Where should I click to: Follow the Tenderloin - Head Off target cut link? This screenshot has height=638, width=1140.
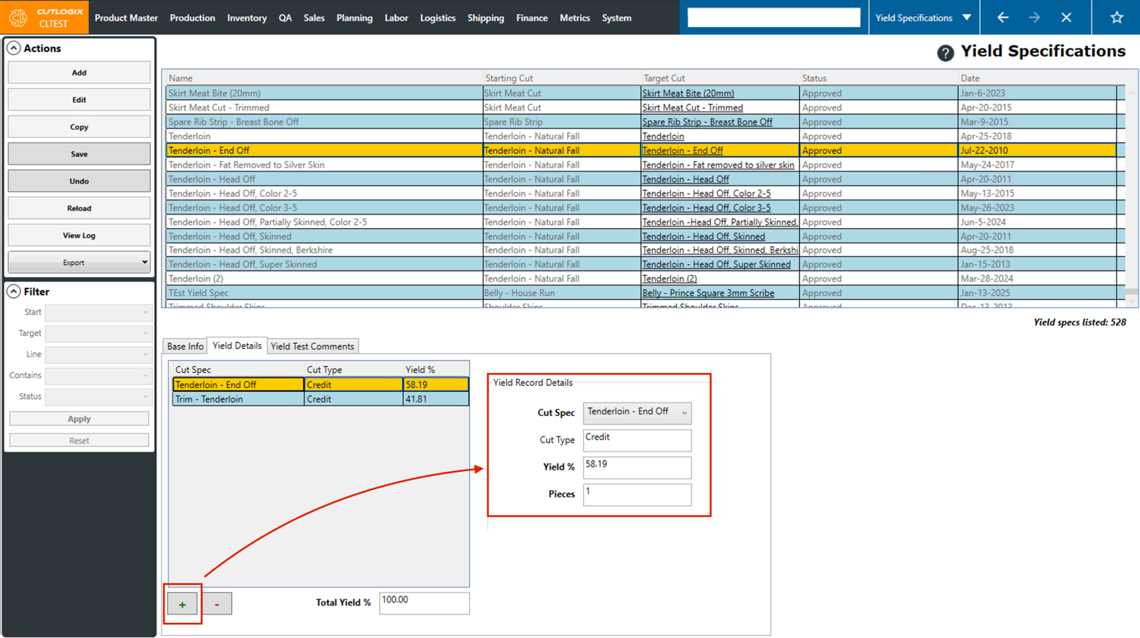click(685, 179)
